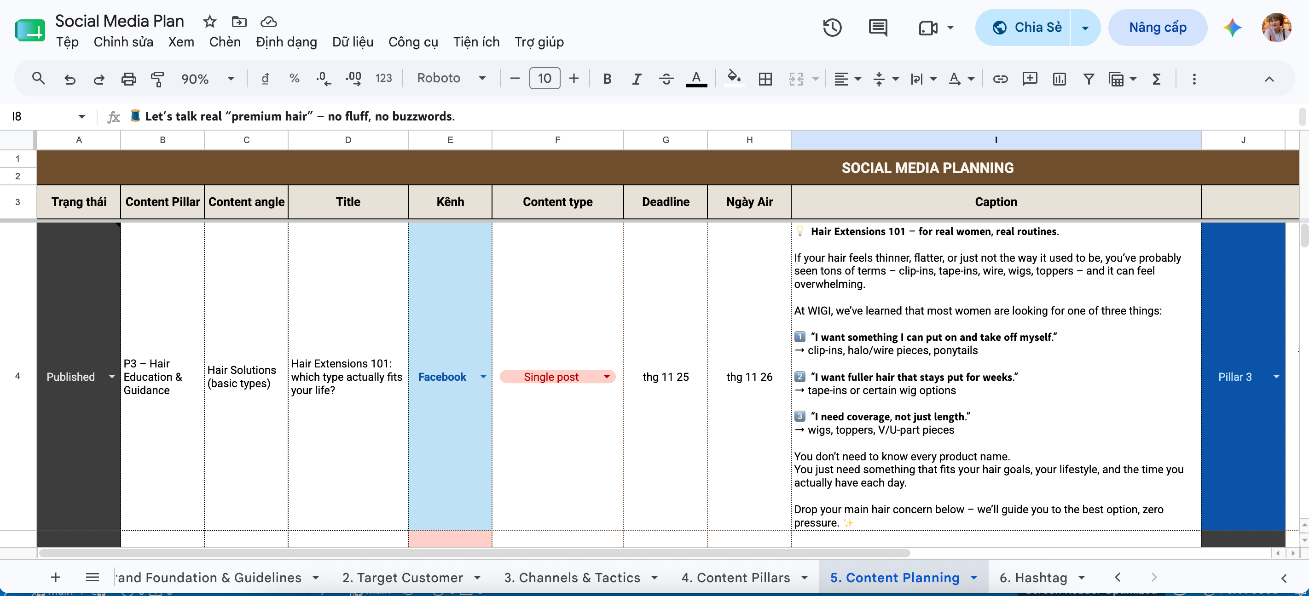
Task: Switch to 4. Content Pillars tab
Action: click(x=736, y=577)
